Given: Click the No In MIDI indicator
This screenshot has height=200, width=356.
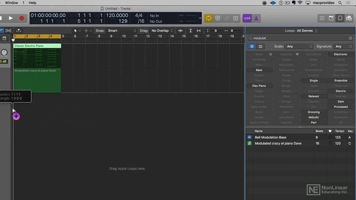Looking at the screenshot, I should coord(155,16).
